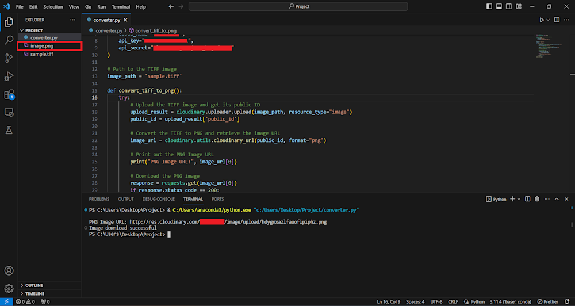
Task: Split the editor to the right
Action: (557, 20)
